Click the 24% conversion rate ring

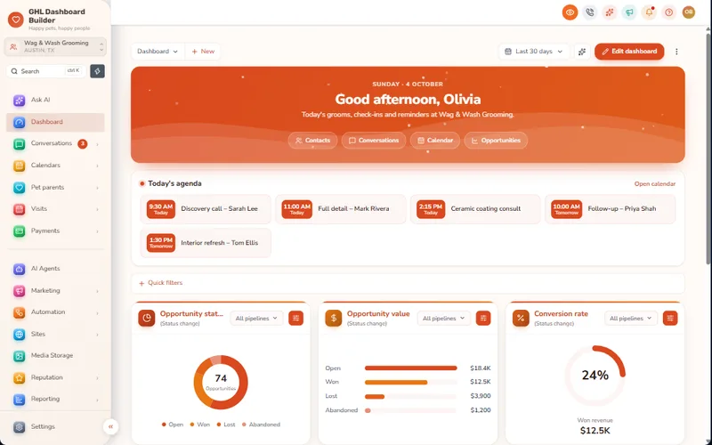595,376
